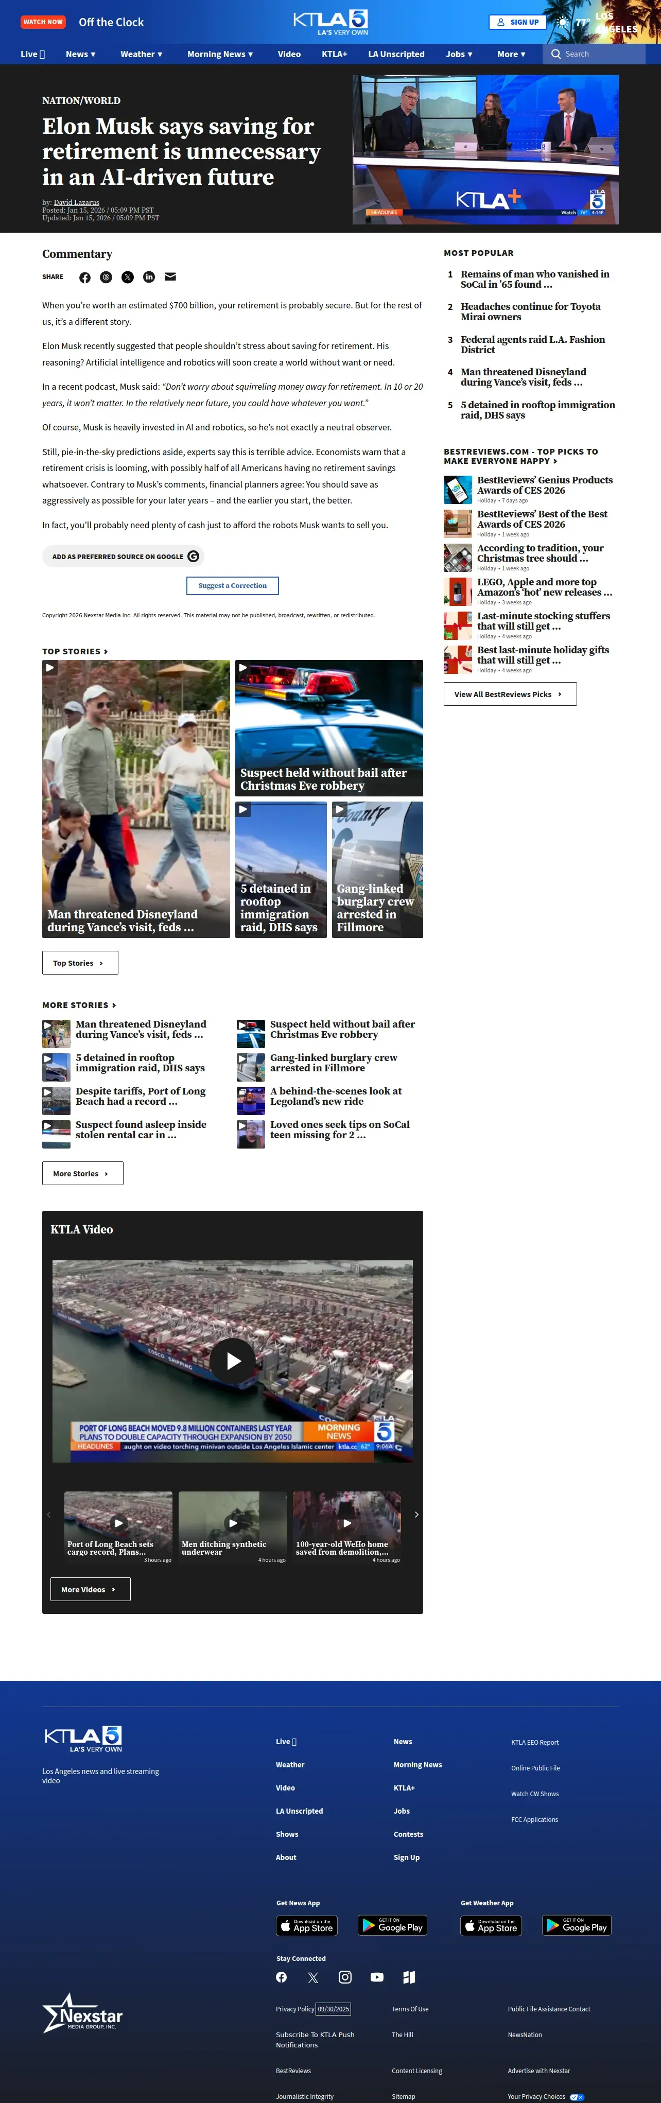Open the KTLA+ studio video thumbnail
Viewport: 661px width, 2103px height.
click(485, 149)
